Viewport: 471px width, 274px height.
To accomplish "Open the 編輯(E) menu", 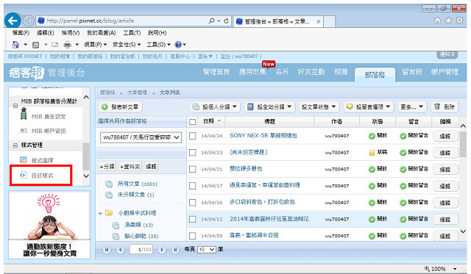I will tap(46, 32).
